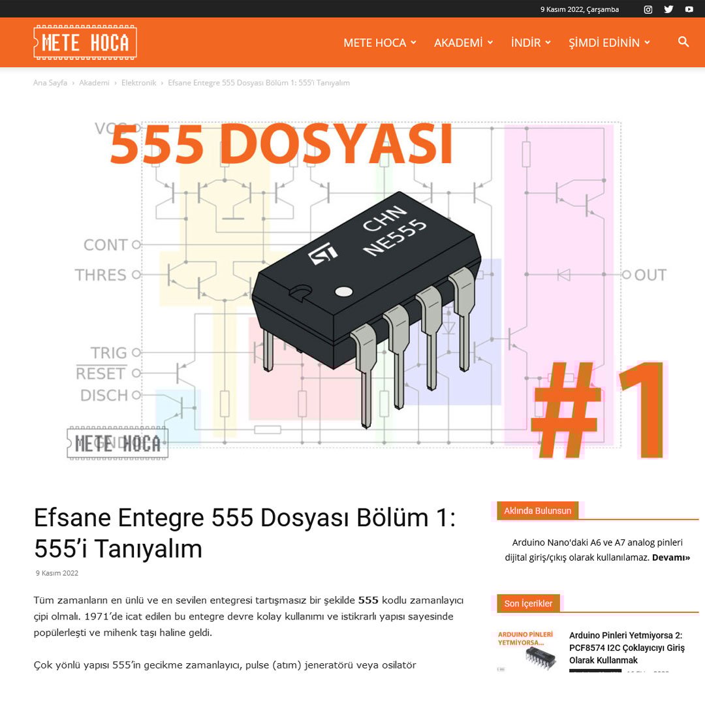Click the current breadcrumb Efsane Entegre 555 Dosyası
The height and width of the screenshot is (705, 705).
click(x=258, y=83)
